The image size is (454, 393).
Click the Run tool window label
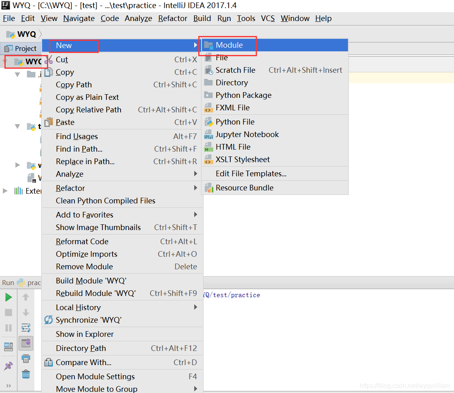8,283
